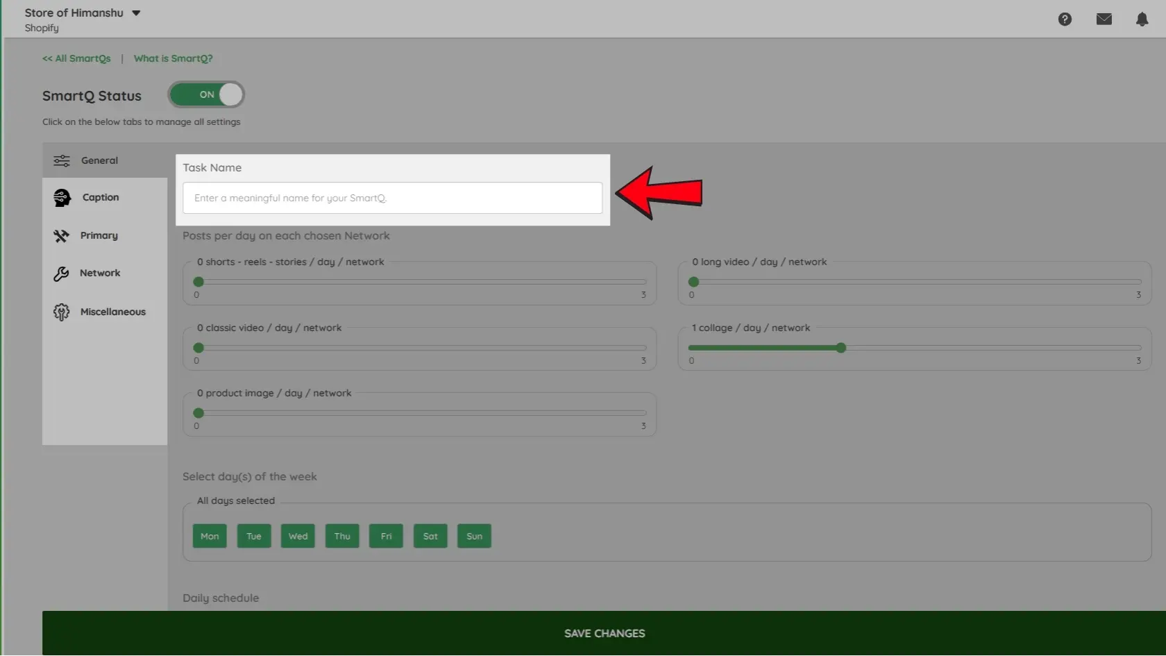Expand the Store of Himanshu dropdown arrow
Viewport: 1166px width, 656px height.
point(136,13)
